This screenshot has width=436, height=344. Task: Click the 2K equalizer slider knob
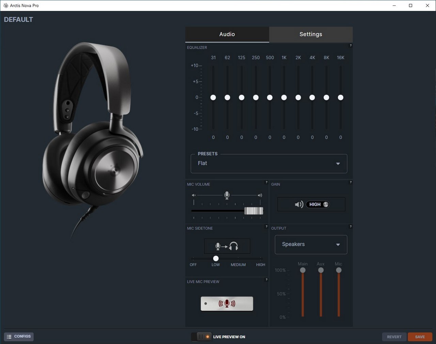(298, 98)
